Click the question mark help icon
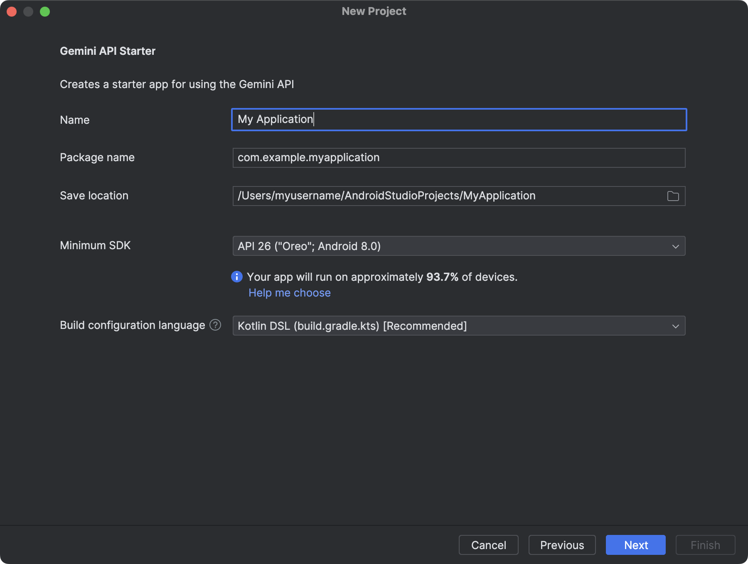The height and width of the screenshot is (564, 748). click(215, 325)
